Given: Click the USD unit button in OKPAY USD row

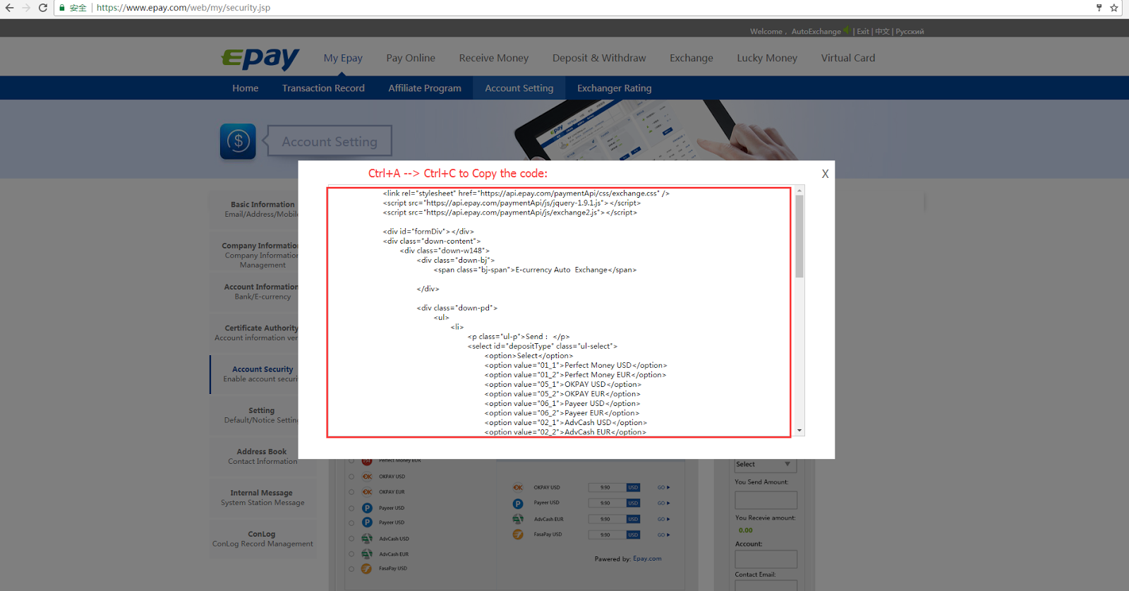Looking at the screenshot, I should click(633, 487).
